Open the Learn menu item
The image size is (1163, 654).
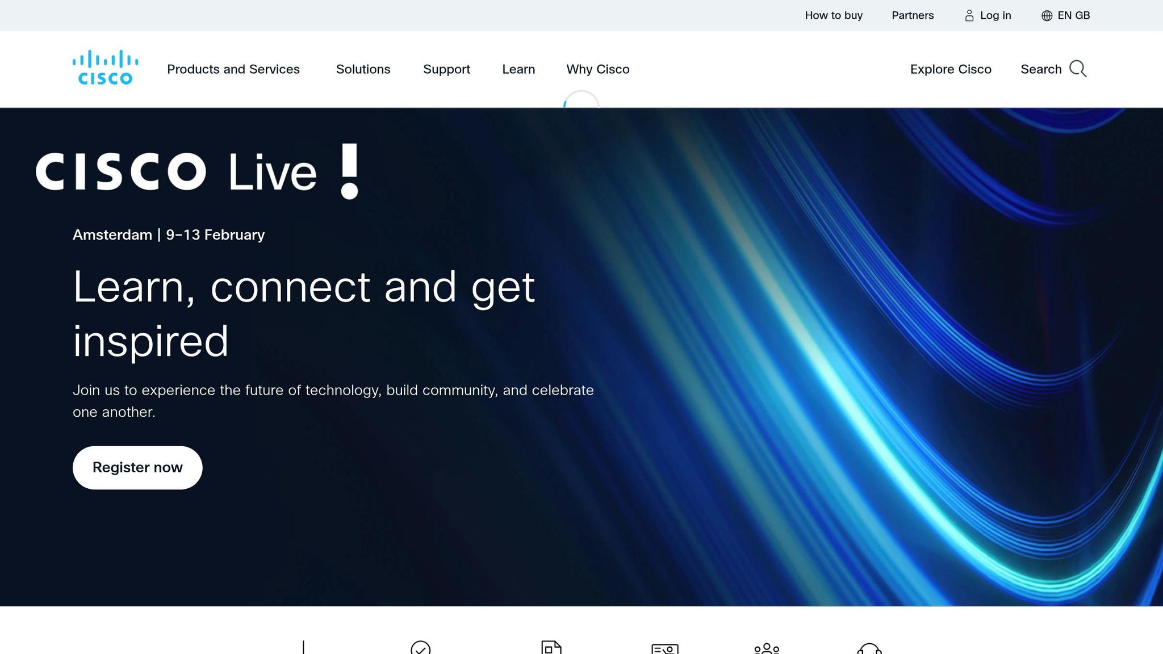pos(518,69)
